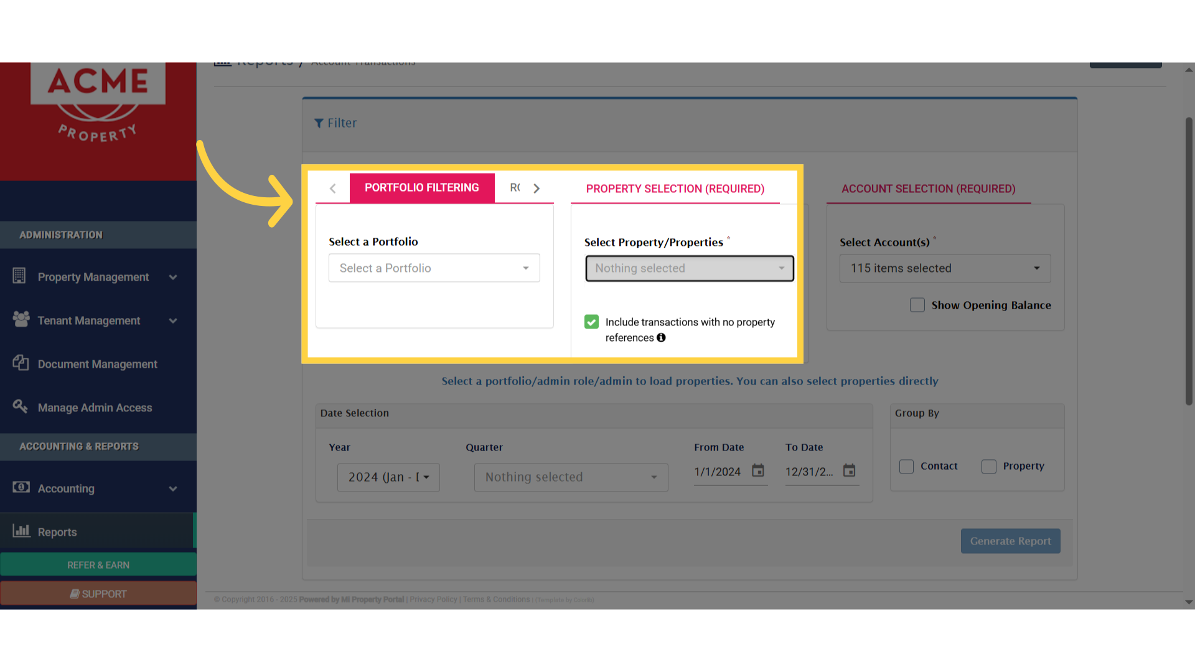Click the Accounting money icon
1195x672 pixels.
[x=21, y=487]
